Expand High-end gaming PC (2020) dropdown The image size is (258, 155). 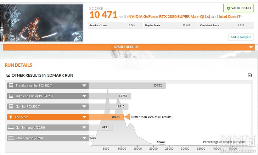coord(84,96)
